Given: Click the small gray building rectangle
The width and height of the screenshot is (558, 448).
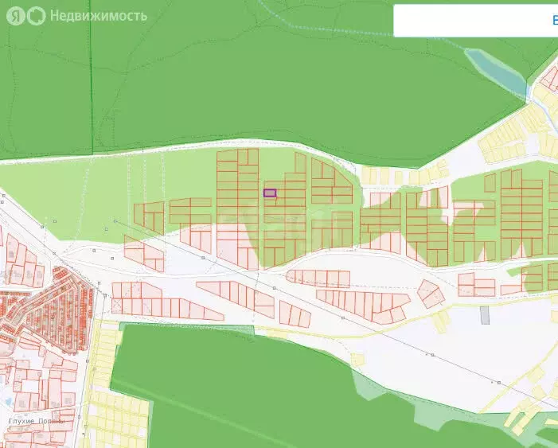Looking at the screenshot, I should coord(485,314).
